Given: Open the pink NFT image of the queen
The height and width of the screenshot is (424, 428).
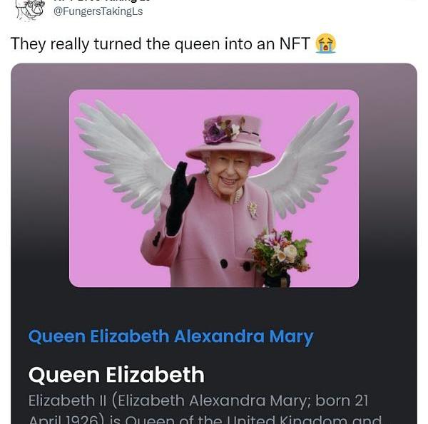Looking at the screenshot, I should pos(214,188).
